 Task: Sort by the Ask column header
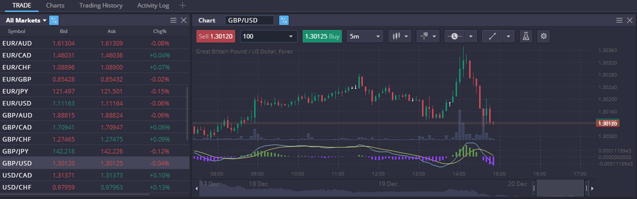[x=112, y=31]
